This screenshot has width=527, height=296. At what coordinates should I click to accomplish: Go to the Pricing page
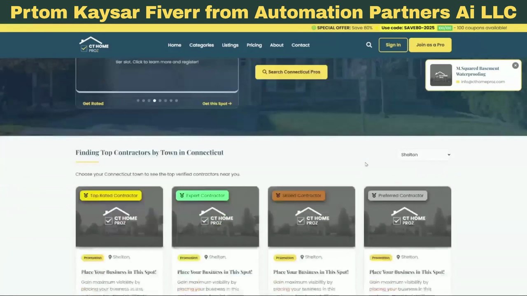(x=254, y=45)
